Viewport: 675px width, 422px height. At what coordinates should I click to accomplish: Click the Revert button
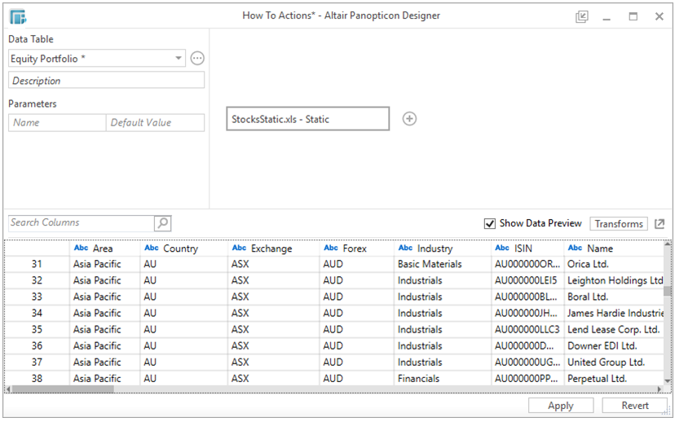pos(634,406)
